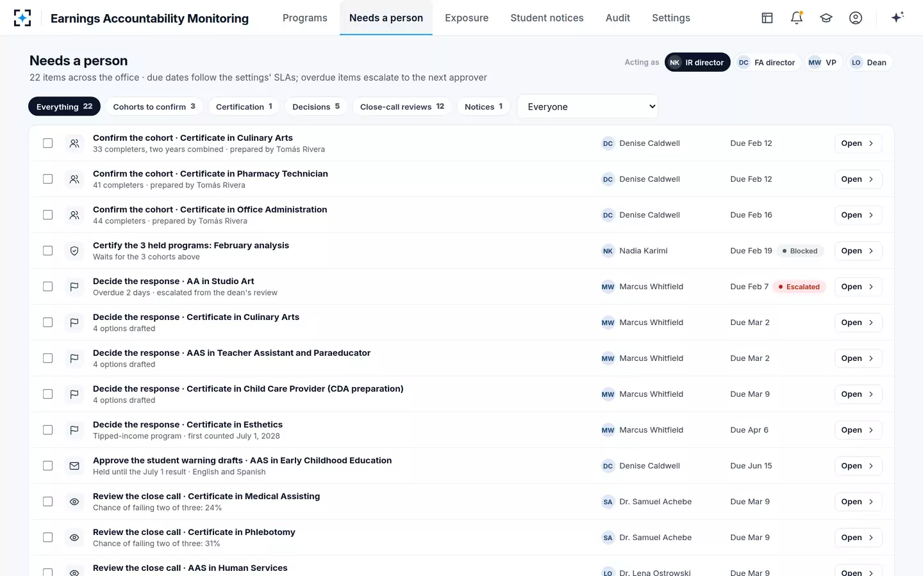Open the AA in Studio Art item
Viewport: 923px width, 576px height.
tap(858, 287)
